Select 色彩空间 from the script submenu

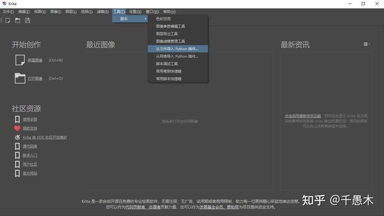[x=178, y=19]
